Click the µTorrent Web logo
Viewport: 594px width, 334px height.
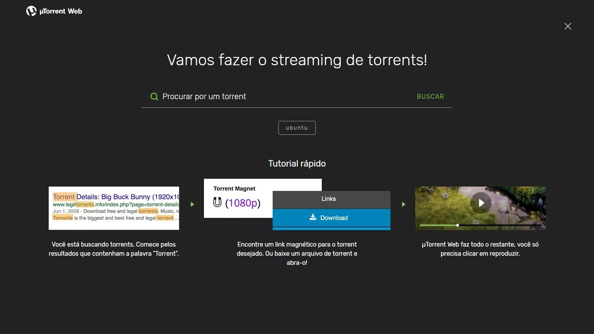pyautogui.click(x=54, y=11)
